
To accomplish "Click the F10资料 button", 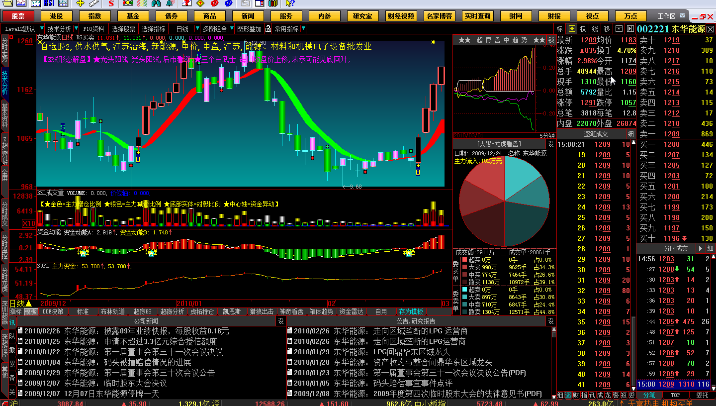I will [x=93, y=29].
